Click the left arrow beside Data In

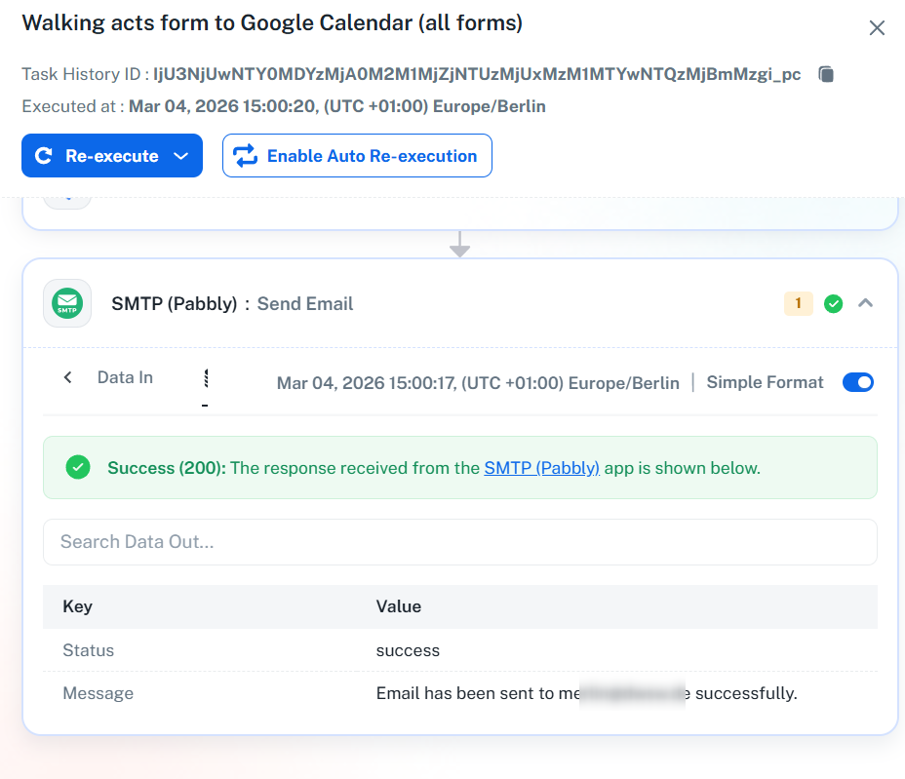(67, 378)
